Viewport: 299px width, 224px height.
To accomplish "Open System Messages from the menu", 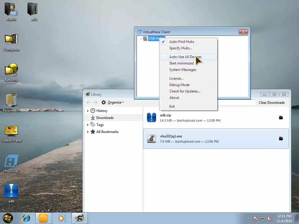I will (x=188, y=70).
